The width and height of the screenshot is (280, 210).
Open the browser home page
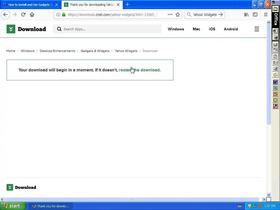click(x=32, y=14)
